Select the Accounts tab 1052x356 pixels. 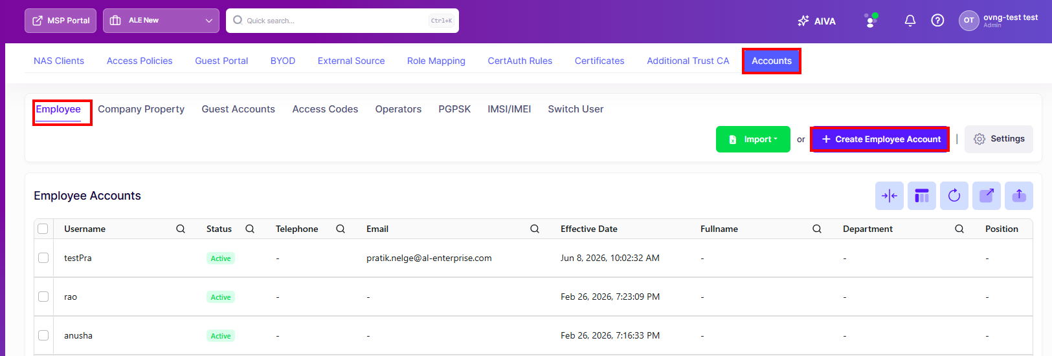pos(772,61)
